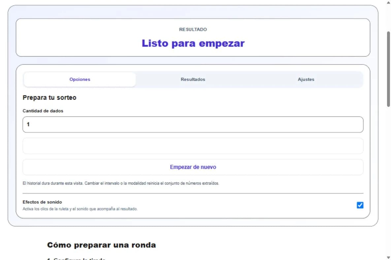
Task: Click the 'Efectos de sonido' label
Action: click(x=42, y=202)
